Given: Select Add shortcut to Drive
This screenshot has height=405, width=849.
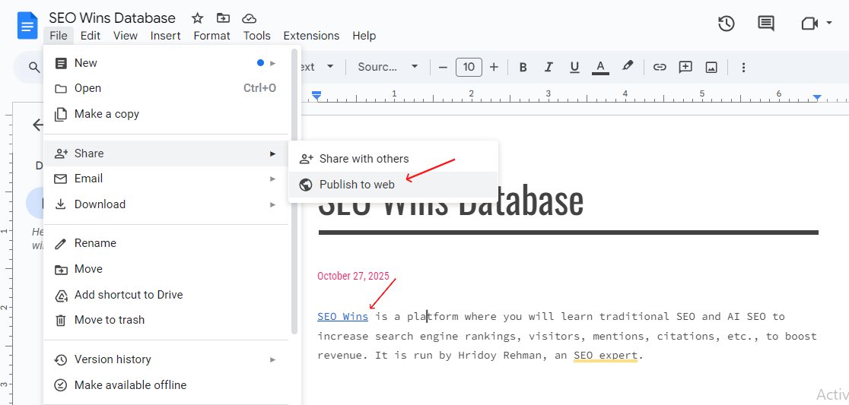Looking at the screenshot, I should pos(166,295).
